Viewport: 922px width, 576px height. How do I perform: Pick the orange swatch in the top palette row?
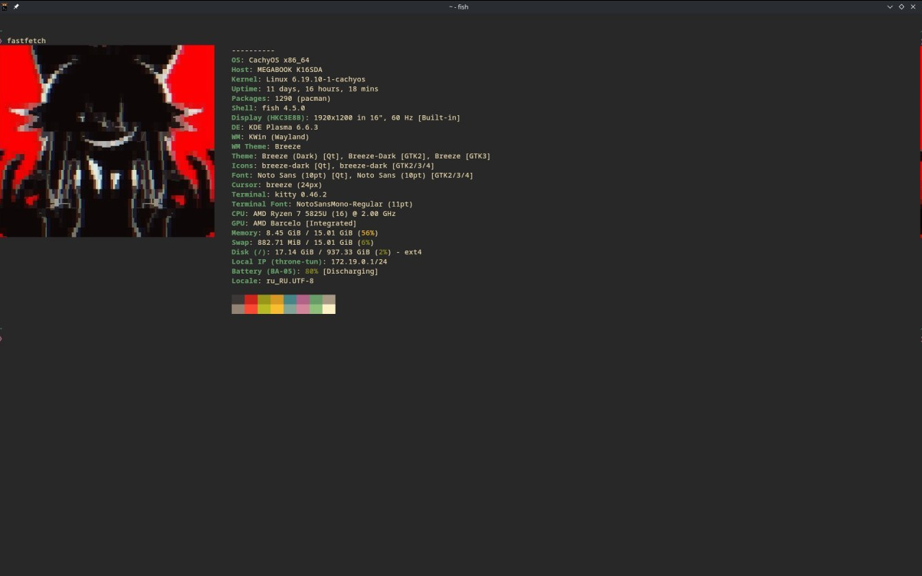(x=277, y=300)
